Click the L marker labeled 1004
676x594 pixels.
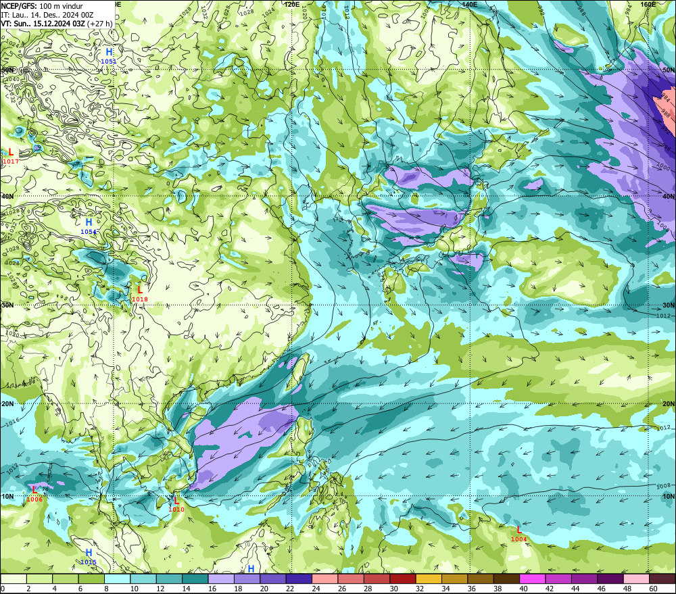pyautogui.click(x=519, y=530)
